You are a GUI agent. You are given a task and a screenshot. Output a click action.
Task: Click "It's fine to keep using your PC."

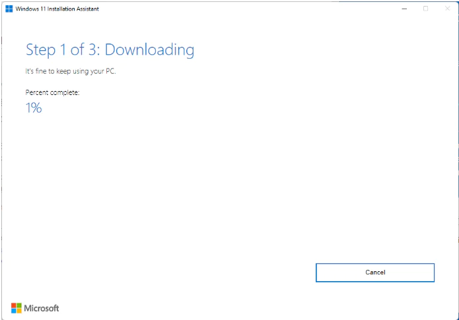71,71
